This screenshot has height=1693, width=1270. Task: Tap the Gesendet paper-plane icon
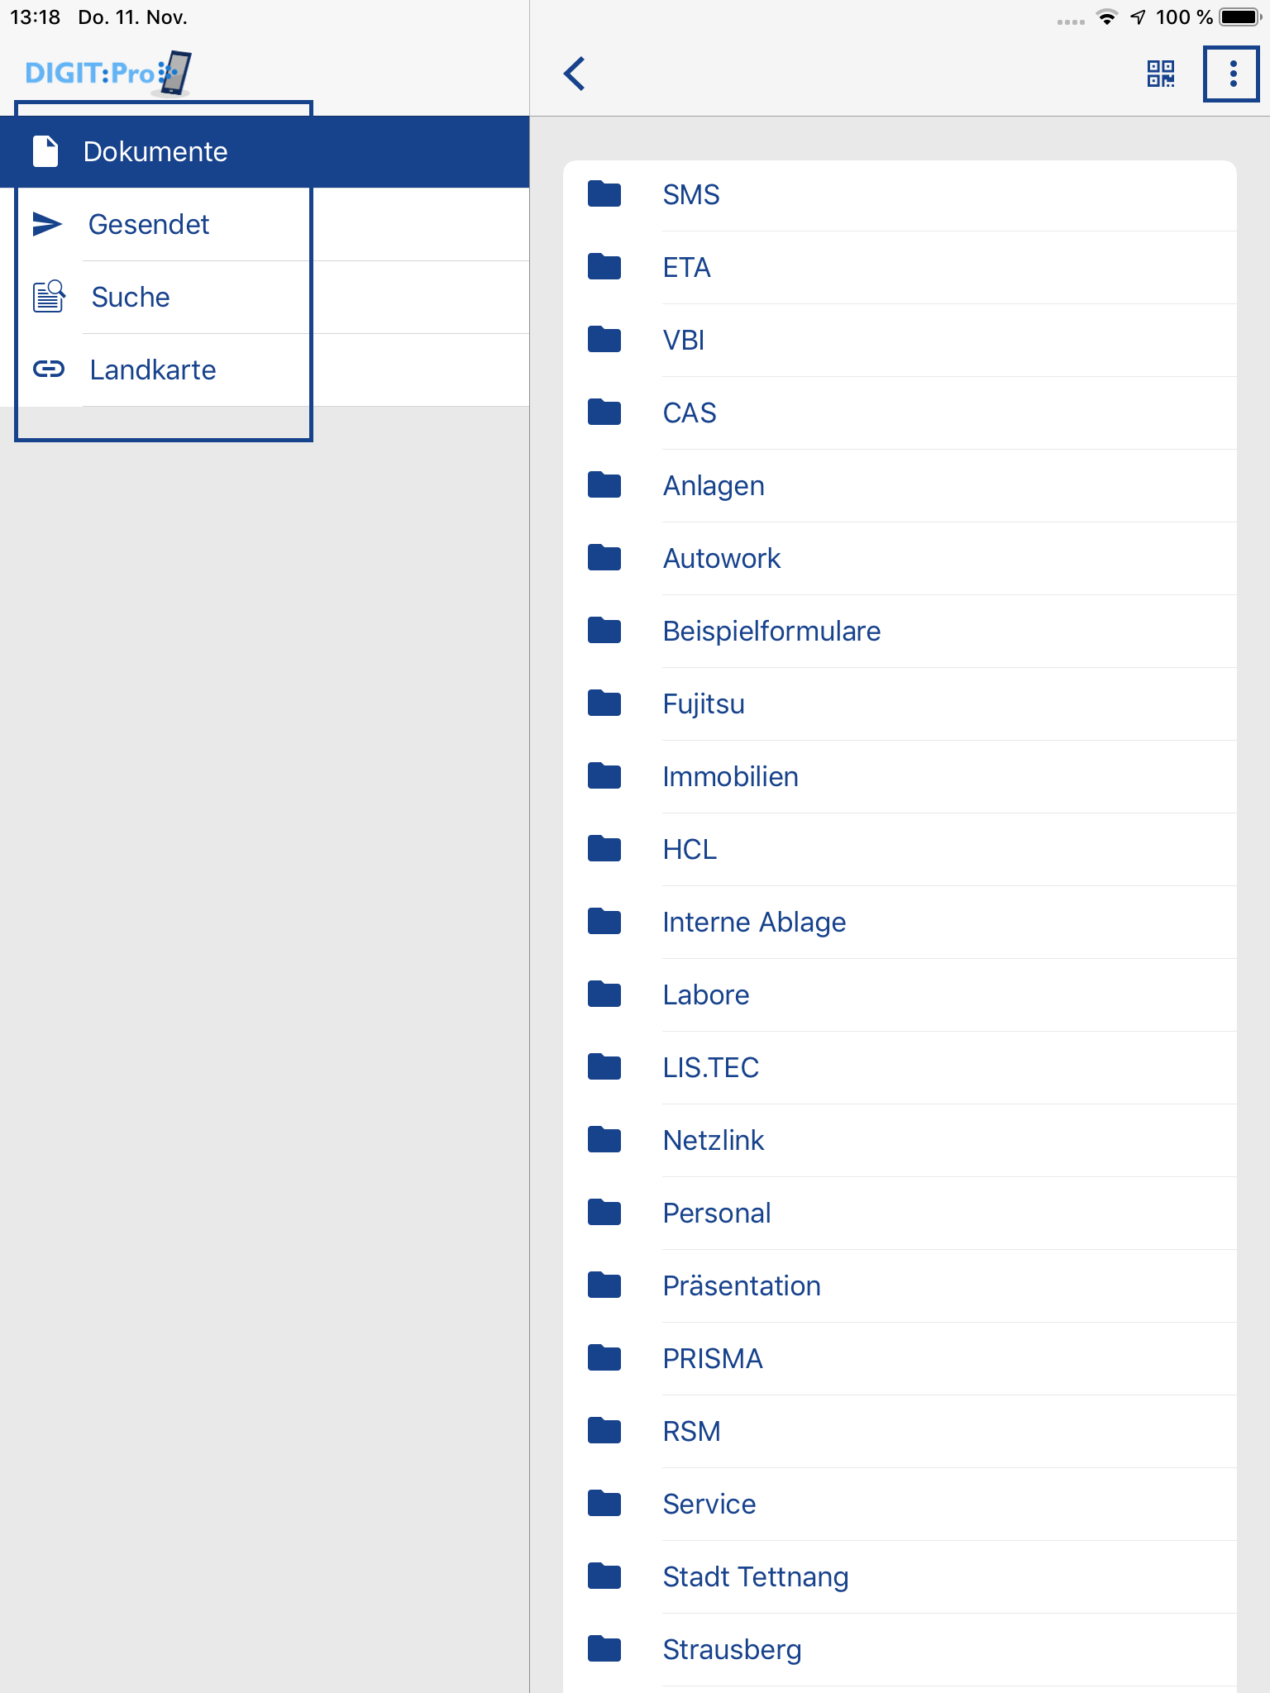(x=47, y=224)
